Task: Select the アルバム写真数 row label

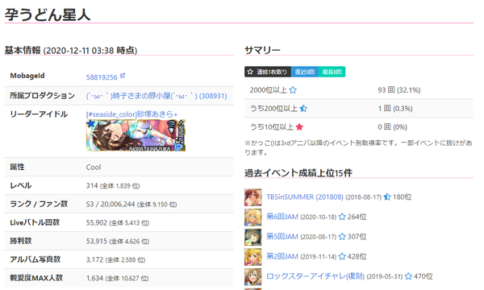Action: [x=35, y=259]
